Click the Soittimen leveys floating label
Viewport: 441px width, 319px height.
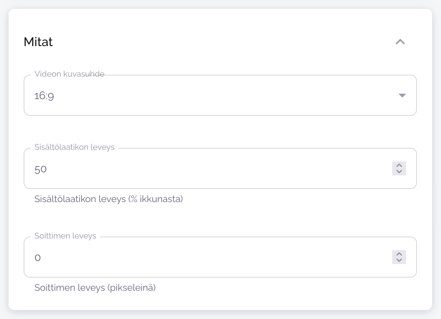point(65,236)
